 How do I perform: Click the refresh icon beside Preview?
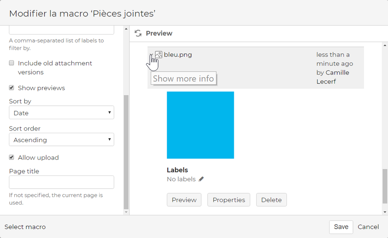click(x=138, y=33)
